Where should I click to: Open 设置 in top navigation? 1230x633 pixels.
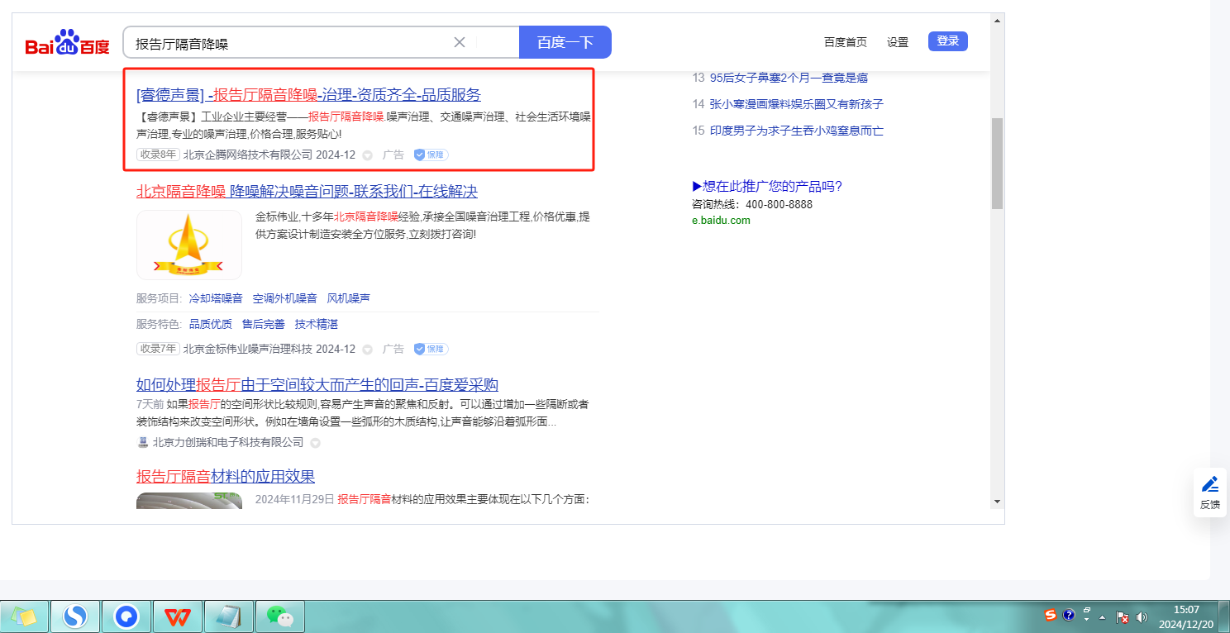click(x=898, y=42)
